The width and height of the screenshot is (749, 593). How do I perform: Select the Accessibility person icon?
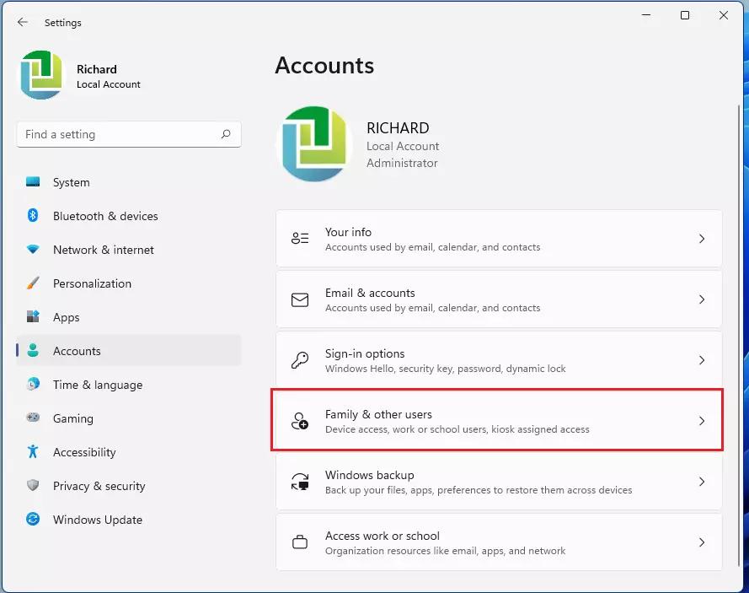click(x=33, y=452)
